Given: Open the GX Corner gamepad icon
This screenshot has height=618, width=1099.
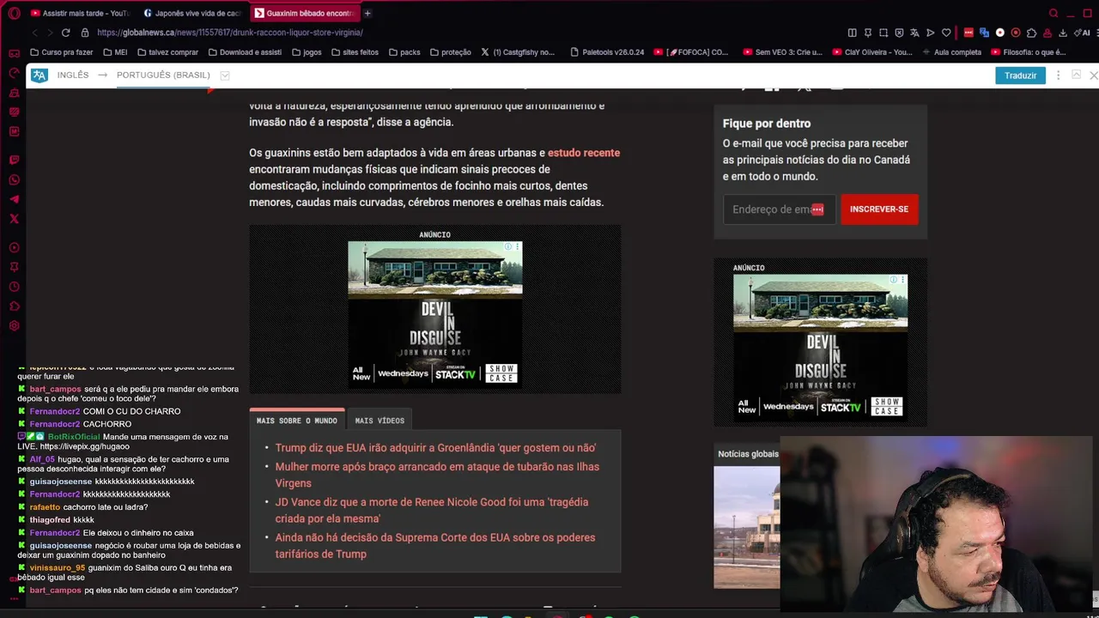Looking at the screenshot, I should (x=14, y=53).
